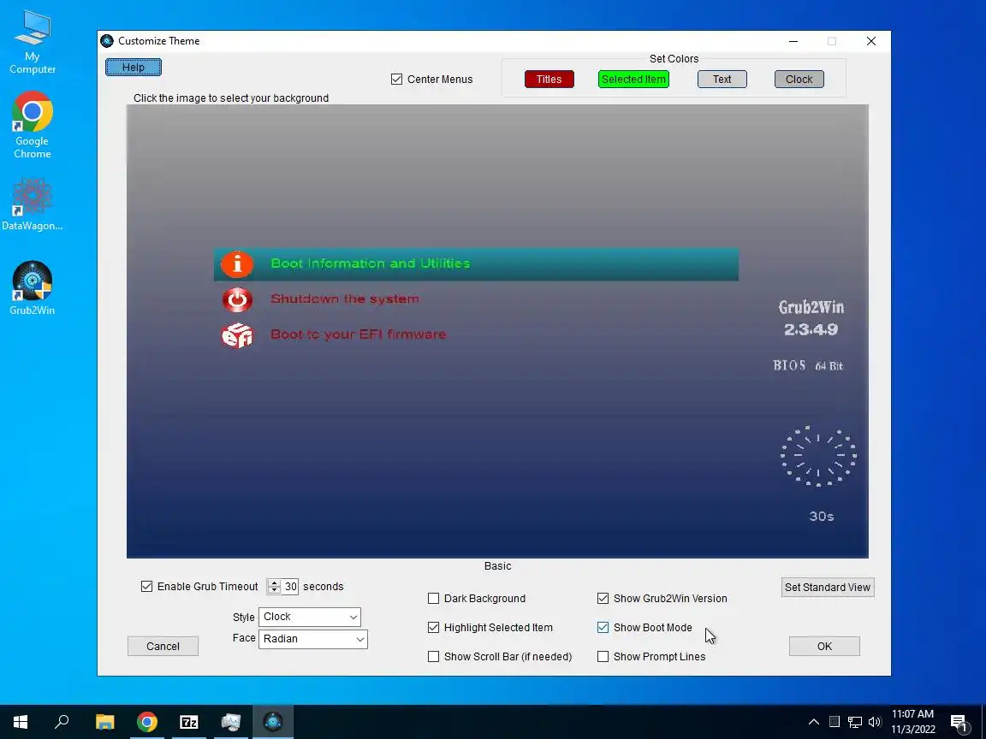Viewport: 986px width, 739px height.
Task: Click the EFI firmware icon in the preview
Action: [x=237, y=335]
